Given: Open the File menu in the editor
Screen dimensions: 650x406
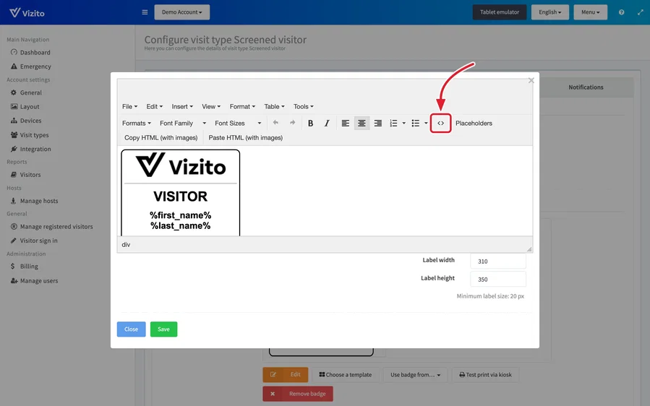Looking at the screenshot, I should click(x=129, y=106).
